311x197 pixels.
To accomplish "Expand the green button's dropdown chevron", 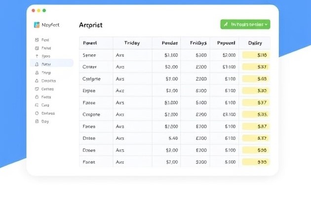I will point(266,24).
